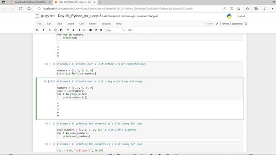Select the Example 4 even_numbers code cell

click(149, 130)
